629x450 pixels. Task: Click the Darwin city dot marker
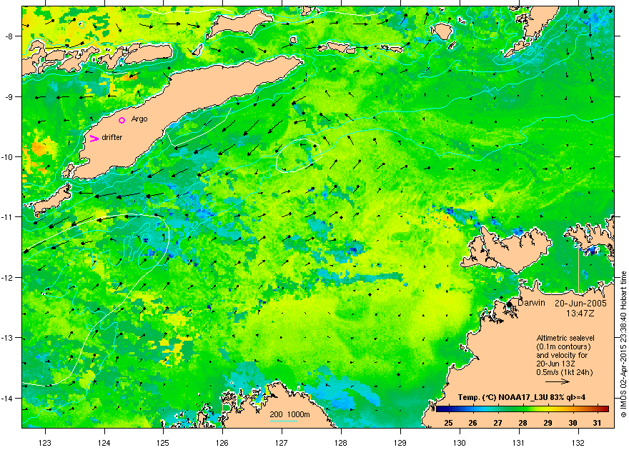(x=509, y=304)
